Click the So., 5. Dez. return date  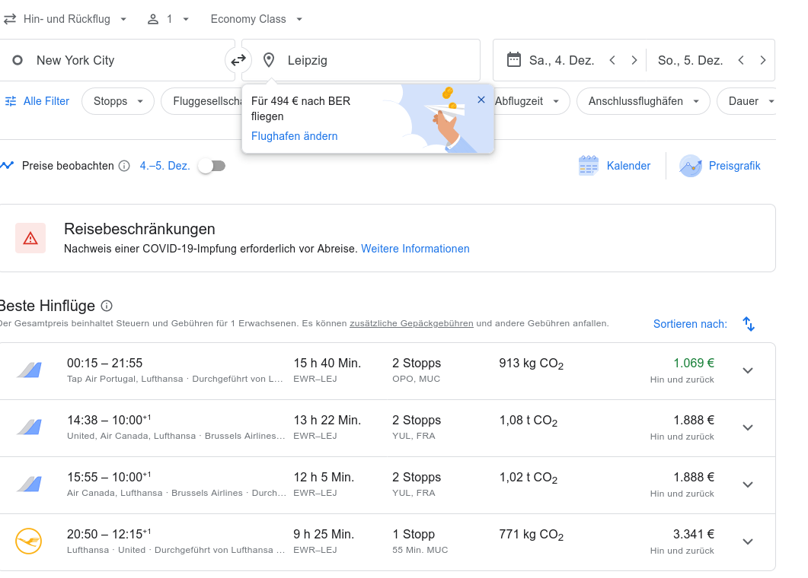pyautogui.click(x=690, y=60)
